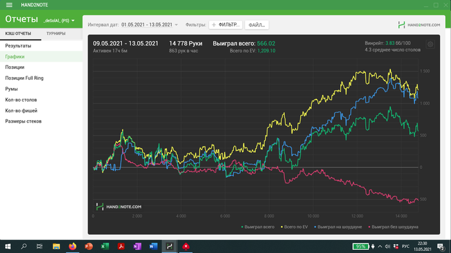
Task: Click Активен 17ч 6м text
Action: pyautogui.click(x=110, y=51)
